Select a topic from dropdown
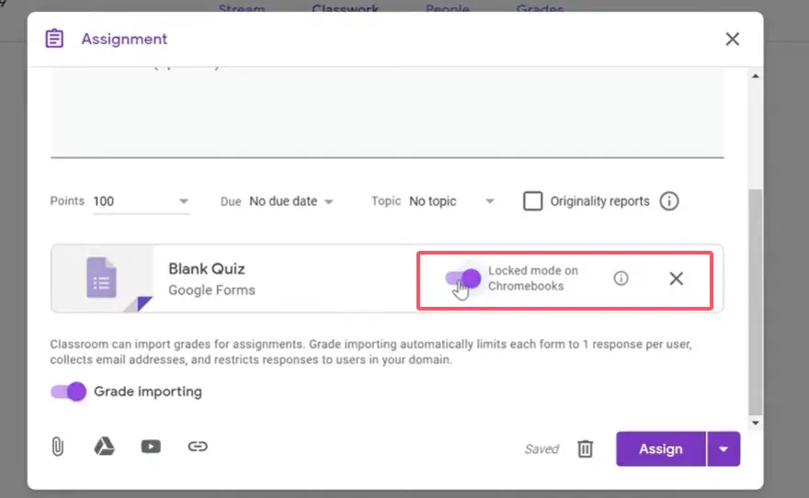 point(450,201)
